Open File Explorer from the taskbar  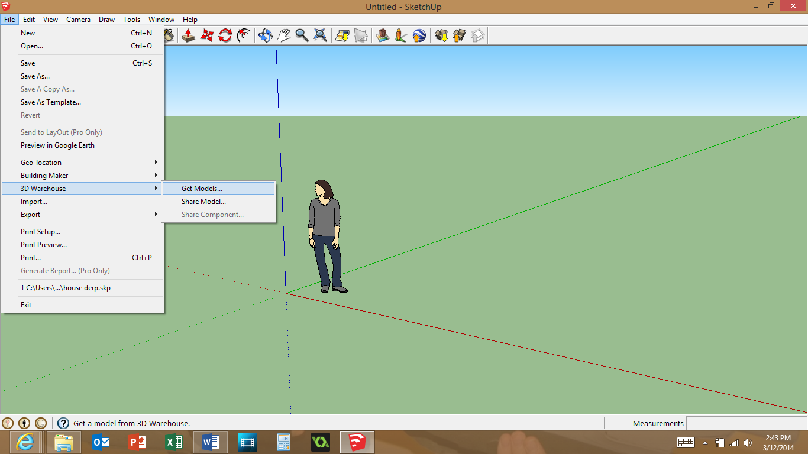(x=64, y=442)
